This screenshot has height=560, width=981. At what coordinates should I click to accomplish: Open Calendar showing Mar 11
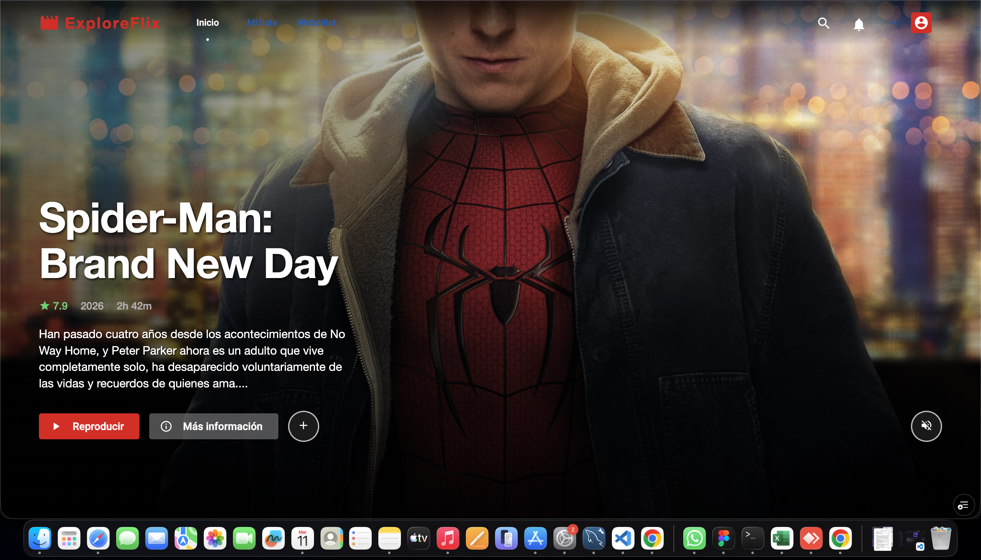(x=303, y=538)
